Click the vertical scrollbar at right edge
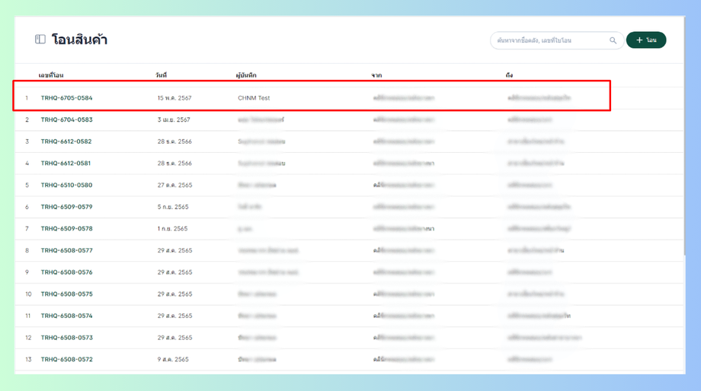701x391 pixels. click(684, 137)
